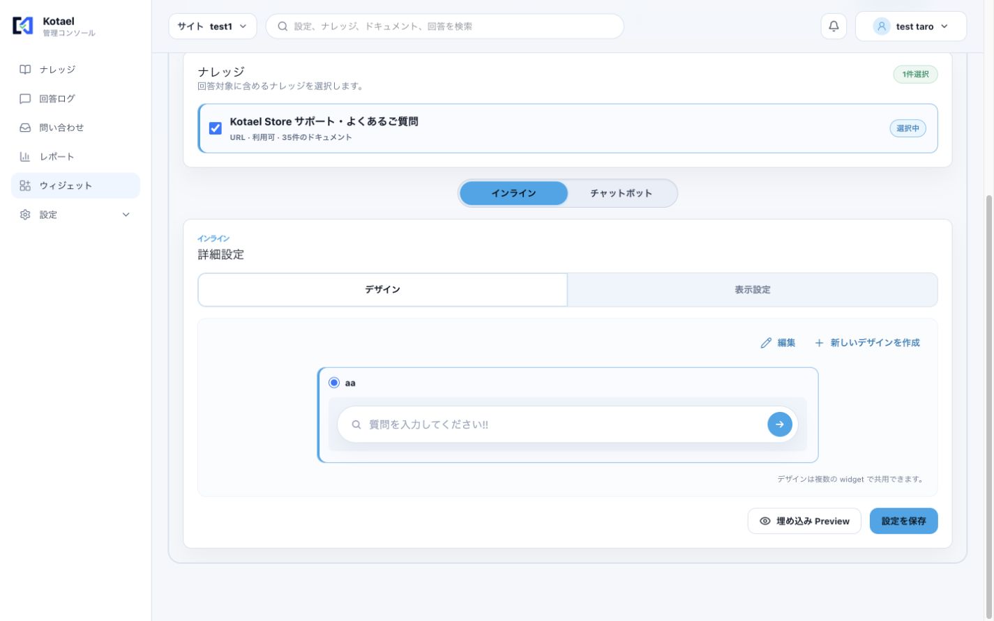Select the aa design radio button
994x621 pixels.
(334, 383)
